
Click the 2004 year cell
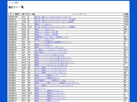11,17
